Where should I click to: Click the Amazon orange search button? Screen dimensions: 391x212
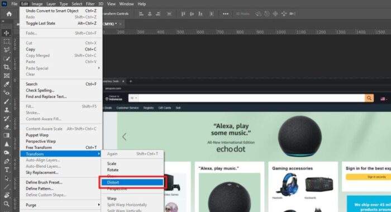(369, 98)
